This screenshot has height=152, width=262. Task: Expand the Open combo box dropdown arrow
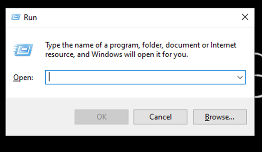(240, 77)
